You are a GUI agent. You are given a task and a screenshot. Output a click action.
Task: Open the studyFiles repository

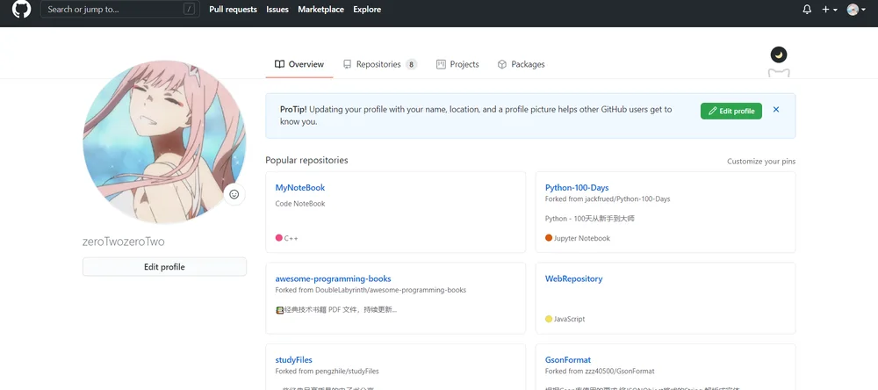pos(293,360)
